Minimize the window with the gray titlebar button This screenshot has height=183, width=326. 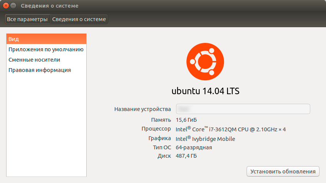point(13,6)
